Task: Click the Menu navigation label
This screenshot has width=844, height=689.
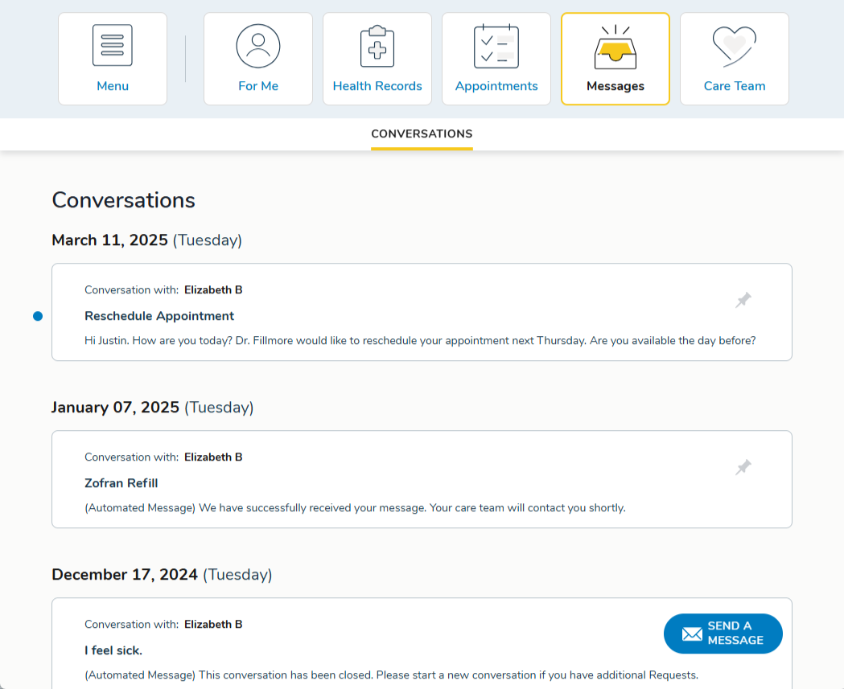Action: 113,85
